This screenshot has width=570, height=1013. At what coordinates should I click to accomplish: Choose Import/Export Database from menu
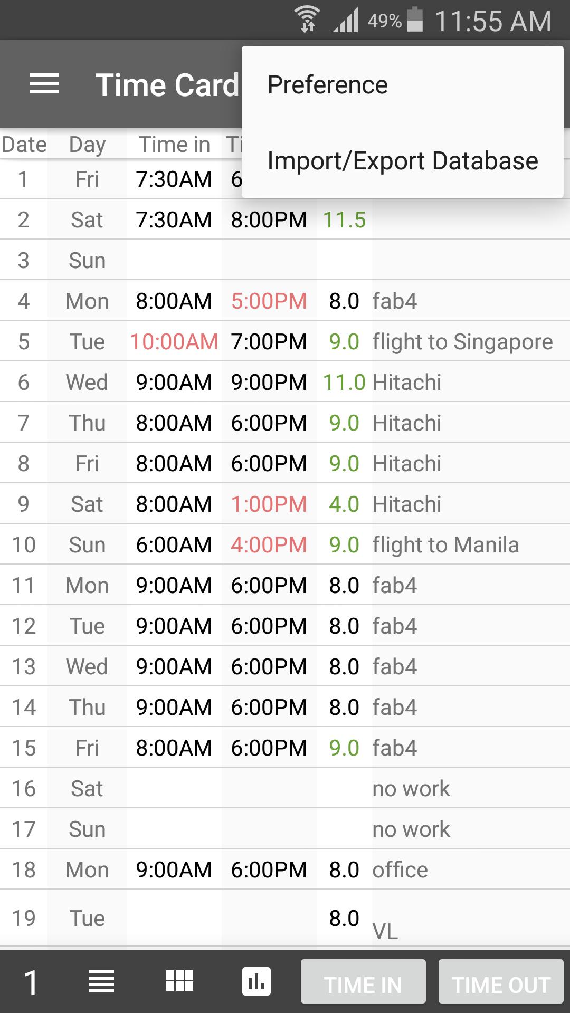click(x=402, y=161)
